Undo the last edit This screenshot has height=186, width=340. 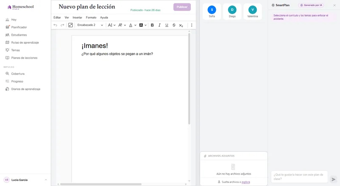55,25
